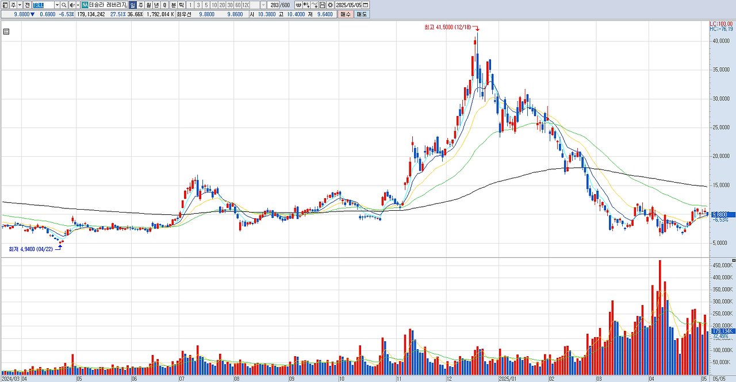Click the chart layout grid icon at chart top-left
This screenshot has height=382, width=736.
(x=6, y=32)
